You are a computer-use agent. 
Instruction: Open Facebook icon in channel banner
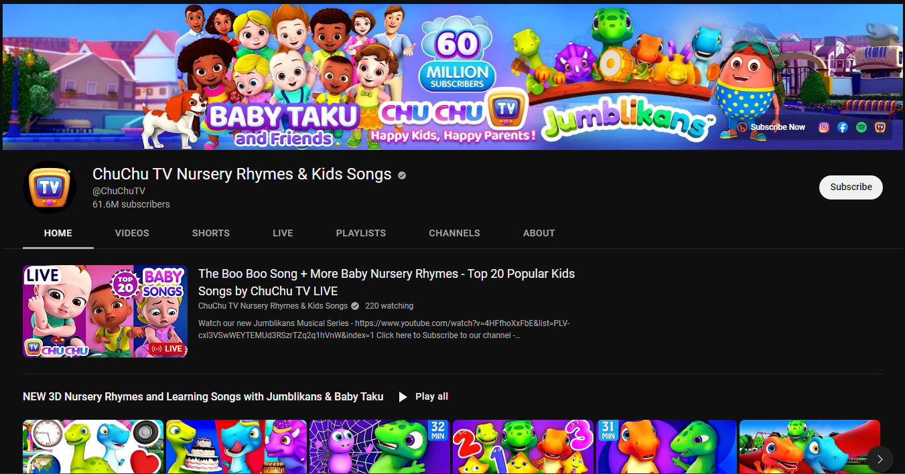click(843, 127)
